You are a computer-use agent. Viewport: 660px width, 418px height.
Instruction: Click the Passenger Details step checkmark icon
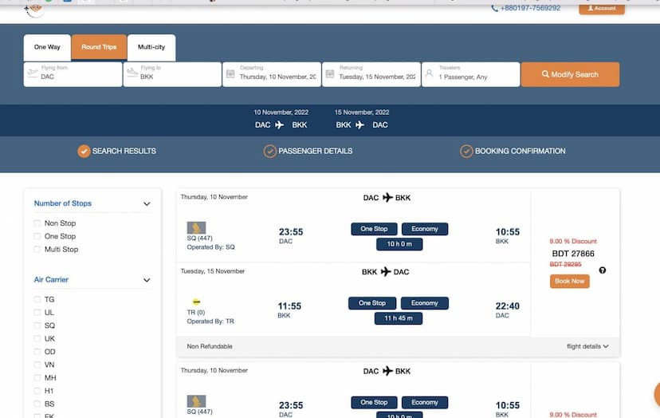pos(270,152)
